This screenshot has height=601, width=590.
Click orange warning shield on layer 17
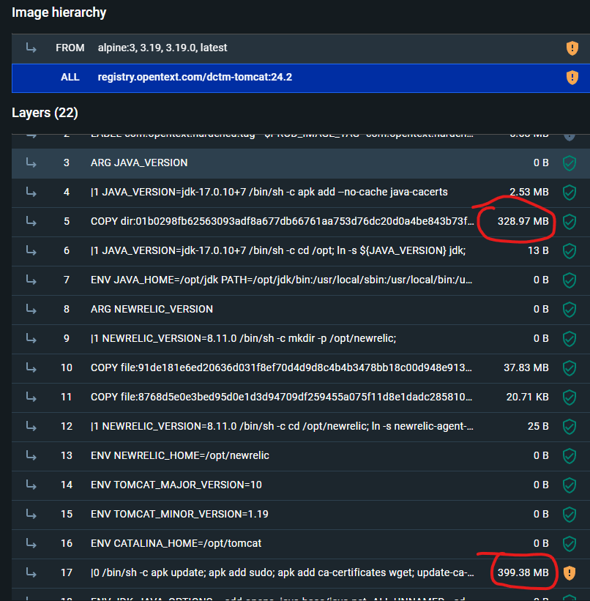[569, 572]
